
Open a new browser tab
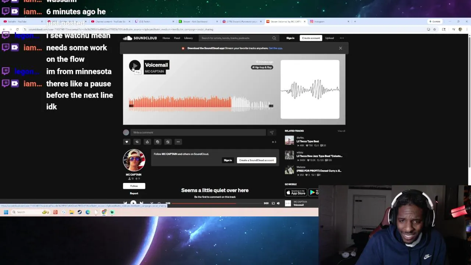(x=355, y=21)
